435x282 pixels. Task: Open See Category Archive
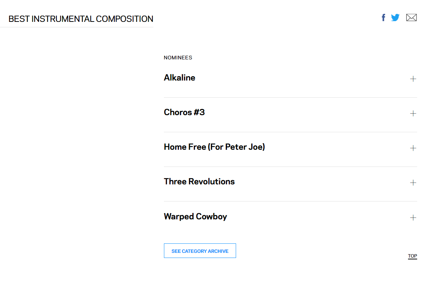[x=200, y=251]
